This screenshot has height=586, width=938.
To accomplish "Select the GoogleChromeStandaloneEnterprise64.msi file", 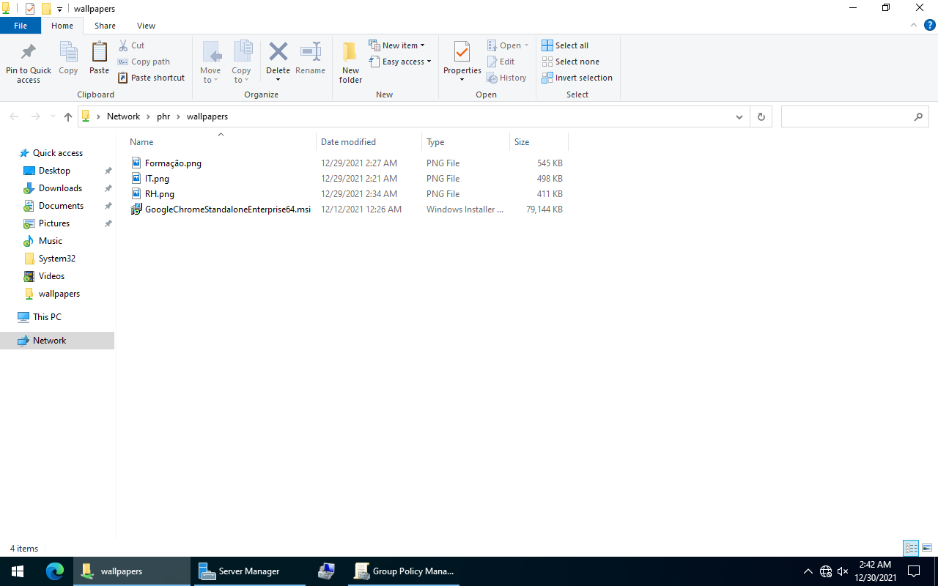I will [x=227, y=209].
